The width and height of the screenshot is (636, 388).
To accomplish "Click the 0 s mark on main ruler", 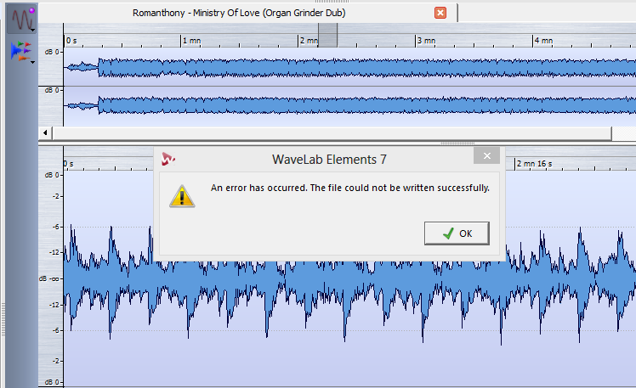I will 69,164.
